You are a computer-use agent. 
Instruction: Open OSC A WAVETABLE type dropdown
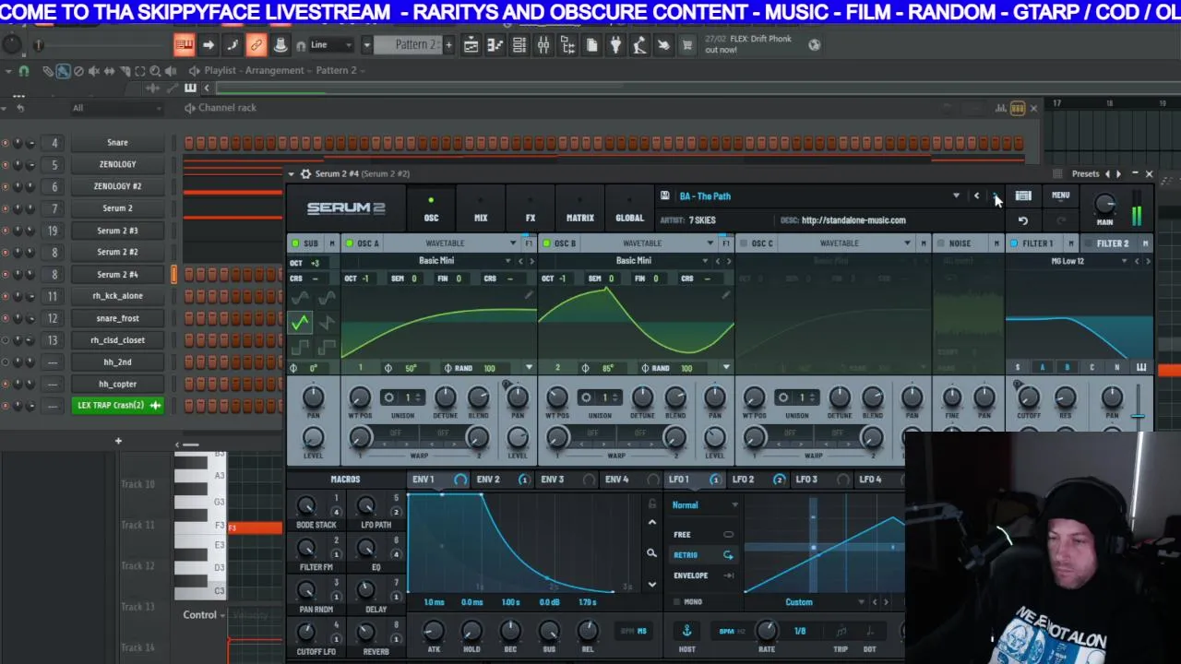(x=512, y=243)
